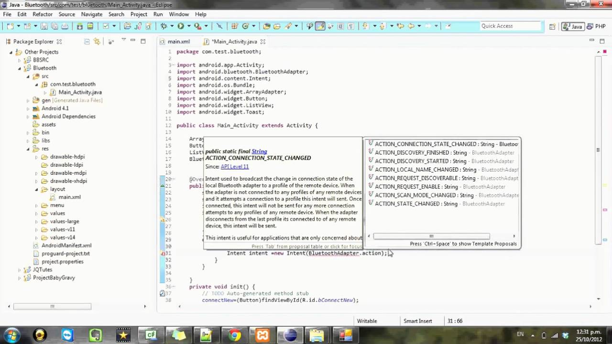Expand the Android 4.1 library node

[x=28, y=108]
